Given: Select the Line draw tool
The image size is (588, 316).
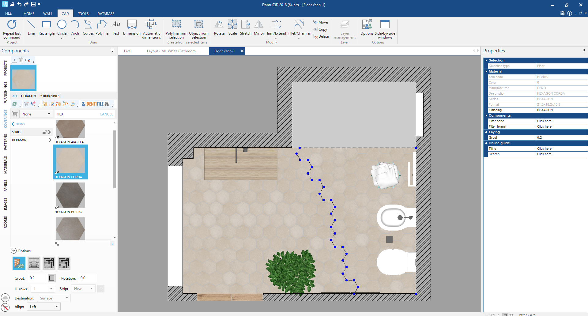Looking at the screenshot, I should (31, 28).
